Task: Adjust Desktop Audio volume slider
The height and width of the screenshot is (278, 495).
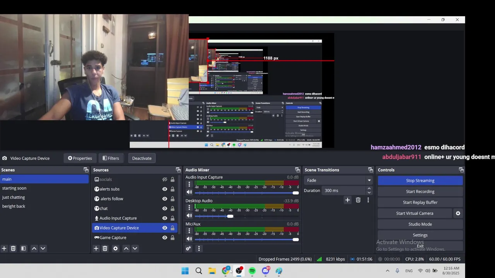Action: [x=247, y=216]
